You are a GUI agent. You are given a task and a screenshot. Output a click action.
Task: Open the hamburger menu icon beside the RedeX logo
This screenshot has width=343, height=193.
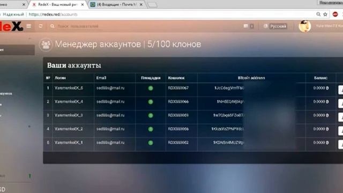click(29, 26)
